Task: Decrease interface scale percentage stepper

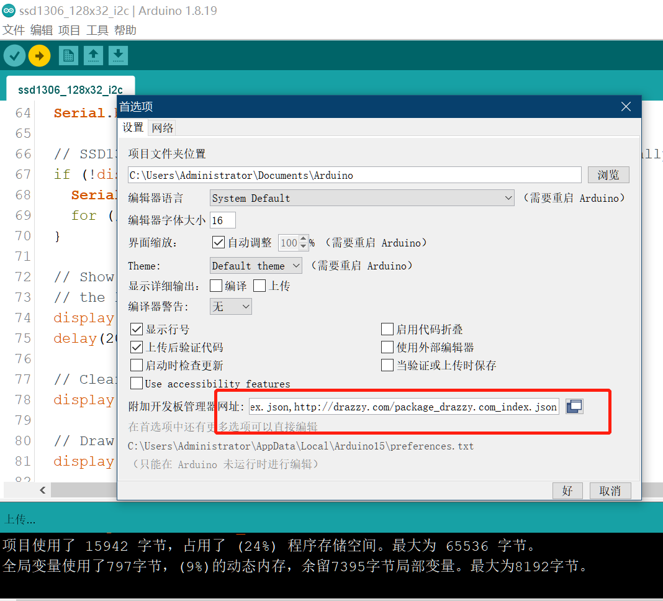Action: pos(303,246)
